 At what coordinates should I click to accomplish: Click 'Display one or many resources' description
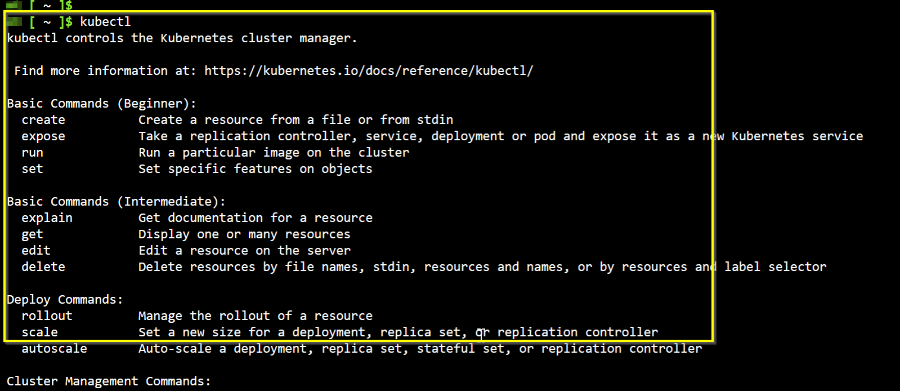(x=244, y=234)
